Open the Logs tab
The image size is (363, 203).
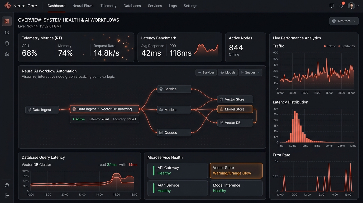[173, 6]
